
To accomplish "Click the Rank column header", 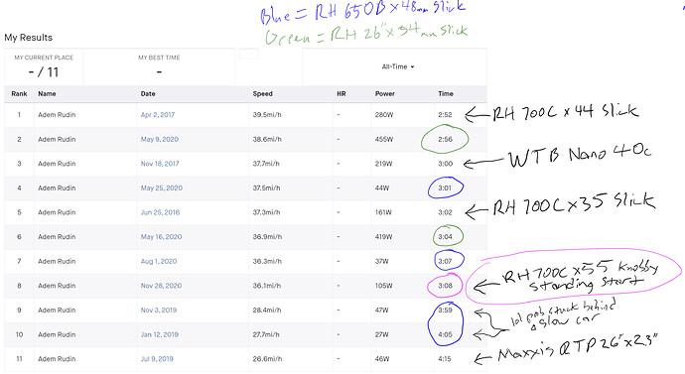I will pos(19,94).
